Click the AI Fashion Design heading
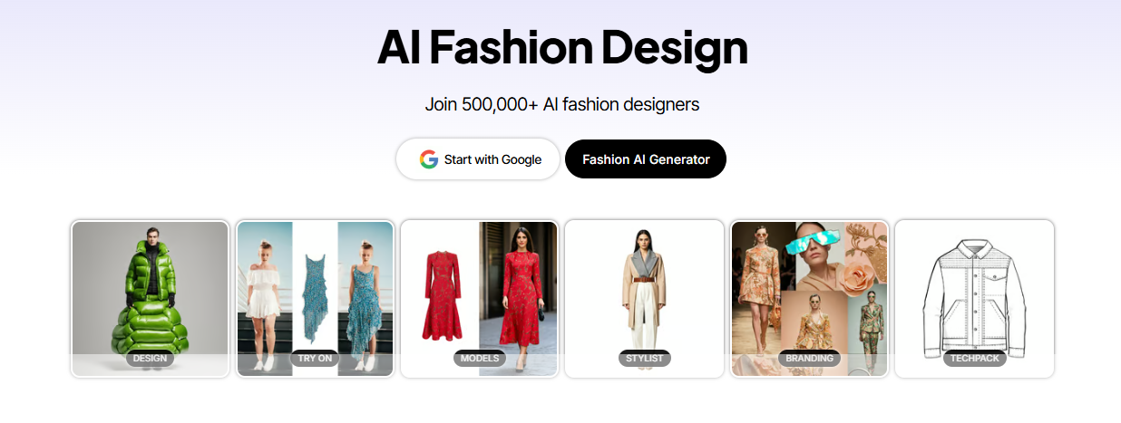Image resolution: width=1121 pixels, height=423 pixels. 562,49
